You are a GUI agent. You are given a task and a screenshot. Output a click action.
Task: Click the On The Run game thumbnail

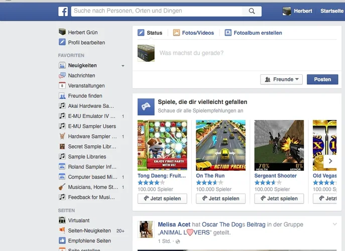pyautogui.click(x=220, y=145)
